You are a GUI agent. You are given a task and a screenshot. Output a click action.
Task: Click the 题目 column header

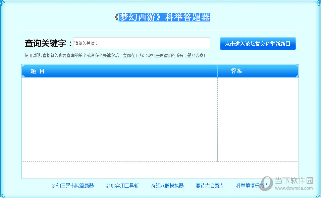pyautogui.click(x=119, y=71)
